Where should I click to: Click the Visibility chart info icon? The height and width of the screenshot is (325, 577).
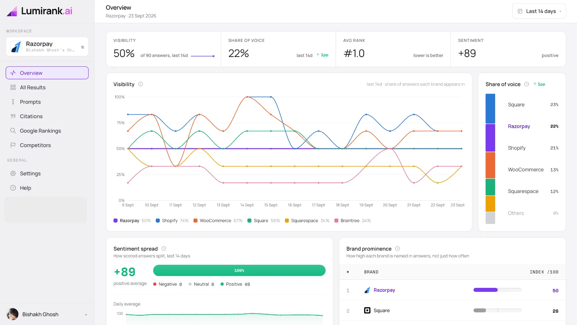pos(141,84)
